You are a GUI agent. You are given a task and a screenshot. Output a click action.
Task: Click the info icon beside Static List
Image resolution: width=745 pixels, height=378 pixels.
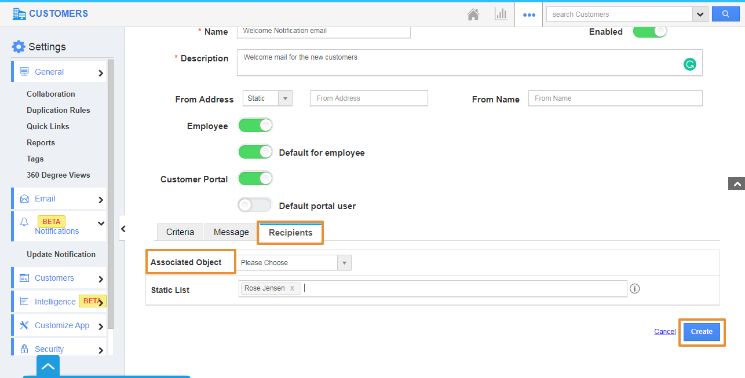click(x=634, y=289)
